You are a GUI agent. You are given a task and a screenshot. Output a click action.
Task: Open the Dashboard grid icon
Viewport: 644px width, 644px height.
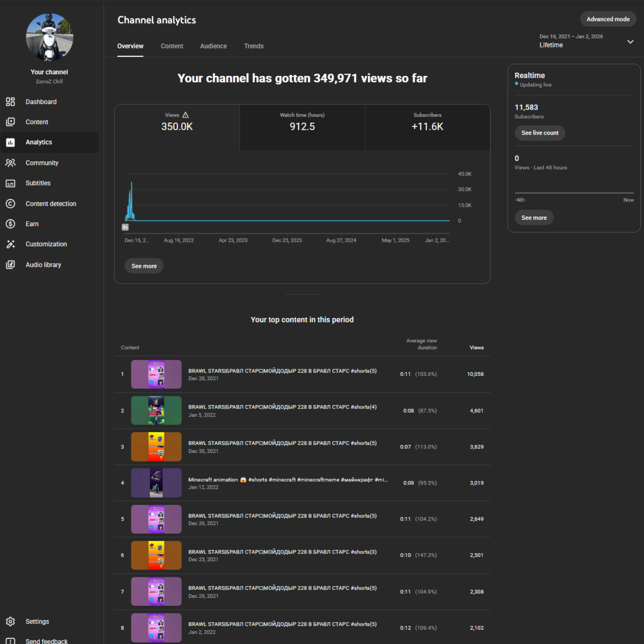click(x=10, y=102)
